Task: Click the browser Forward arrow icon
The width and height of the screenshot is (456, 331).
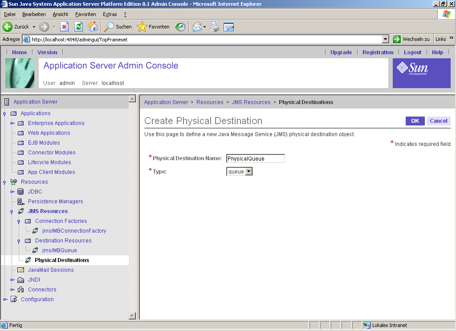Action: [44, 27]
